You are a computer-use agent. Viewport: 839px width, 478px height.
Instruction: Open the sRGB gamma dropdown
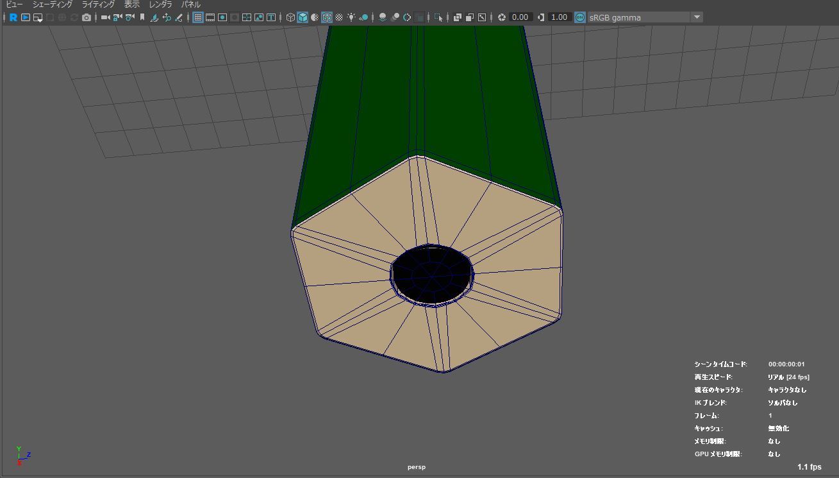click(x=697, y=17)
